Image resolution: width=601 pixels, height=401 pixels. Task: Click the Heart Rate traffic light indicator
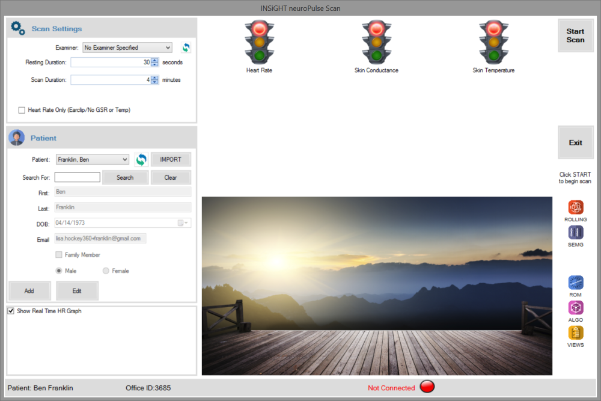[258, 42]
